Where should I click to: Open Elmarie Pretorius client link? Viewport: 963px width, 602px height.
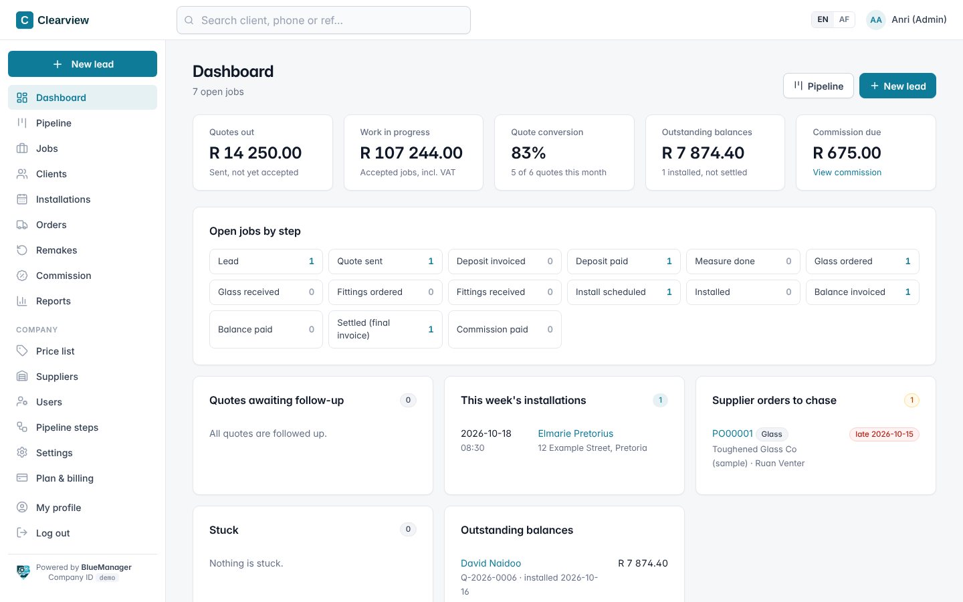coord(576,433)
